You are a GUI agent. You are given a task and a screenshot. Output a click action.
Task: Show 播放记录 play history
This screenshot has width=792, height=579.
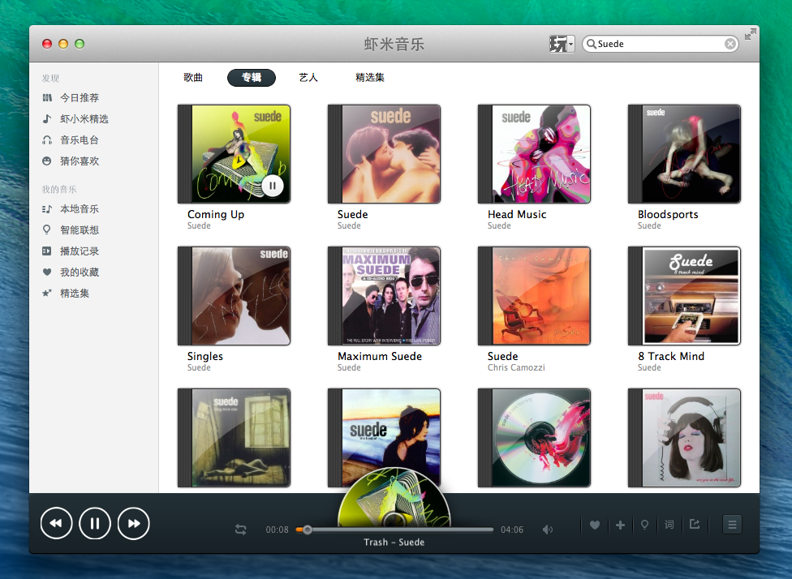71,251
